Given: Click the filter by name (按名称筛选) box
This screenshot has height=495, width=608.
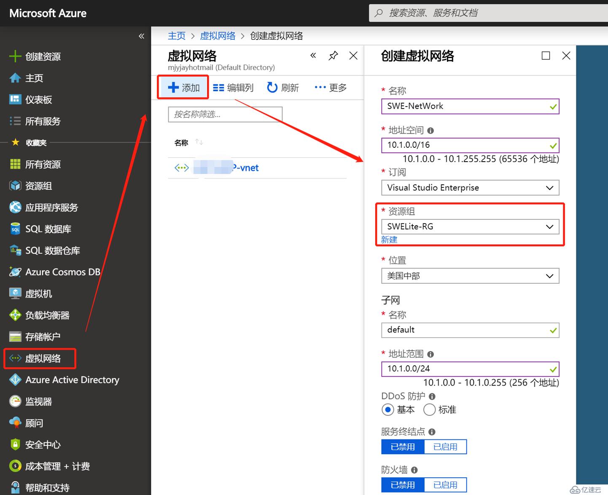Looking at the screenshot, I should pyautogui.click(x=225, y=114).
